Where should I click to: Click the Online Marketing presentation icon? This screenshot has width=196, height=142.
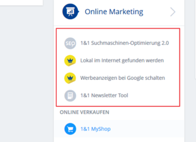click(71, 12)
